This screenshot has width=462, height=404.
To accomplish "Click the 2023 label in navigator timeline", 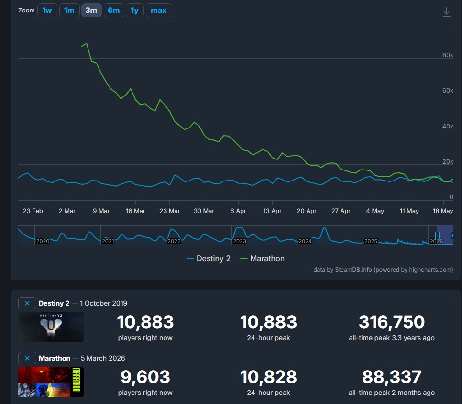I will coord(240,241).
